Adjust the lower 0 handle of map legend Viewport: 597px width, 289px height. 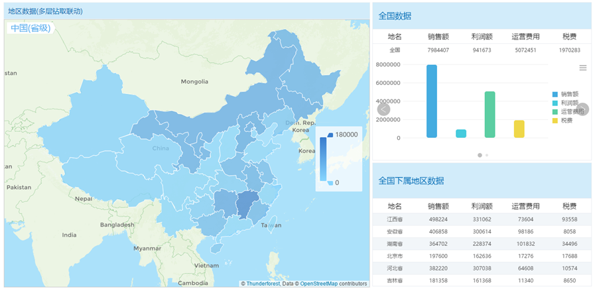330,183
